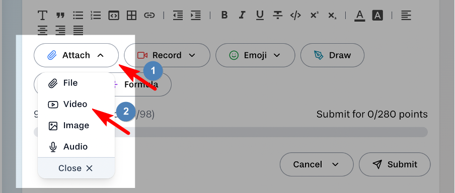Apply numbered list formatting
This screenshot has height=193, width=455.
pyautogui.click(x=96, y=16)
